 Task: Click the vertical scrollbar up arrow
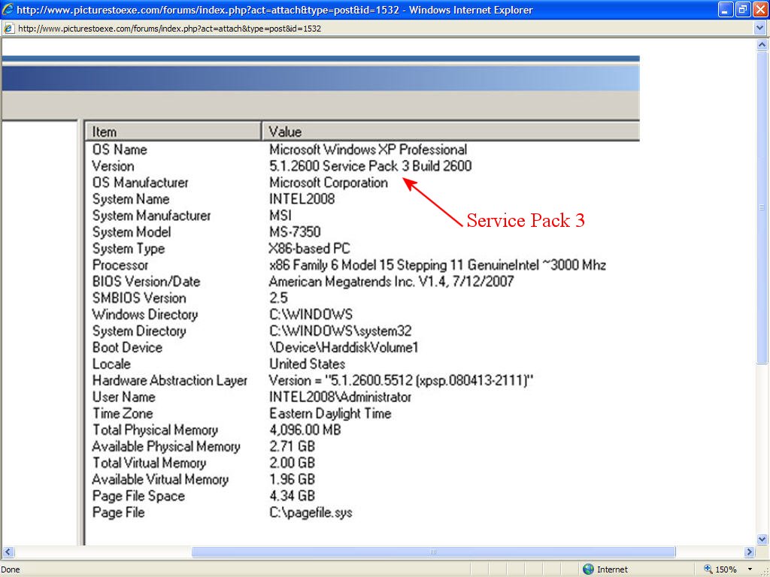coord(762,45)
